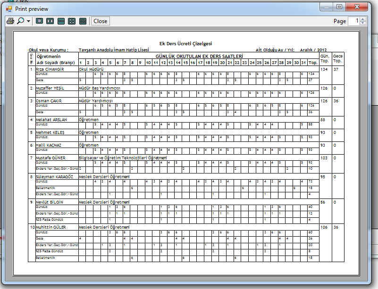Click the 'Gece Top.' column header

click(x=338, y=58)
